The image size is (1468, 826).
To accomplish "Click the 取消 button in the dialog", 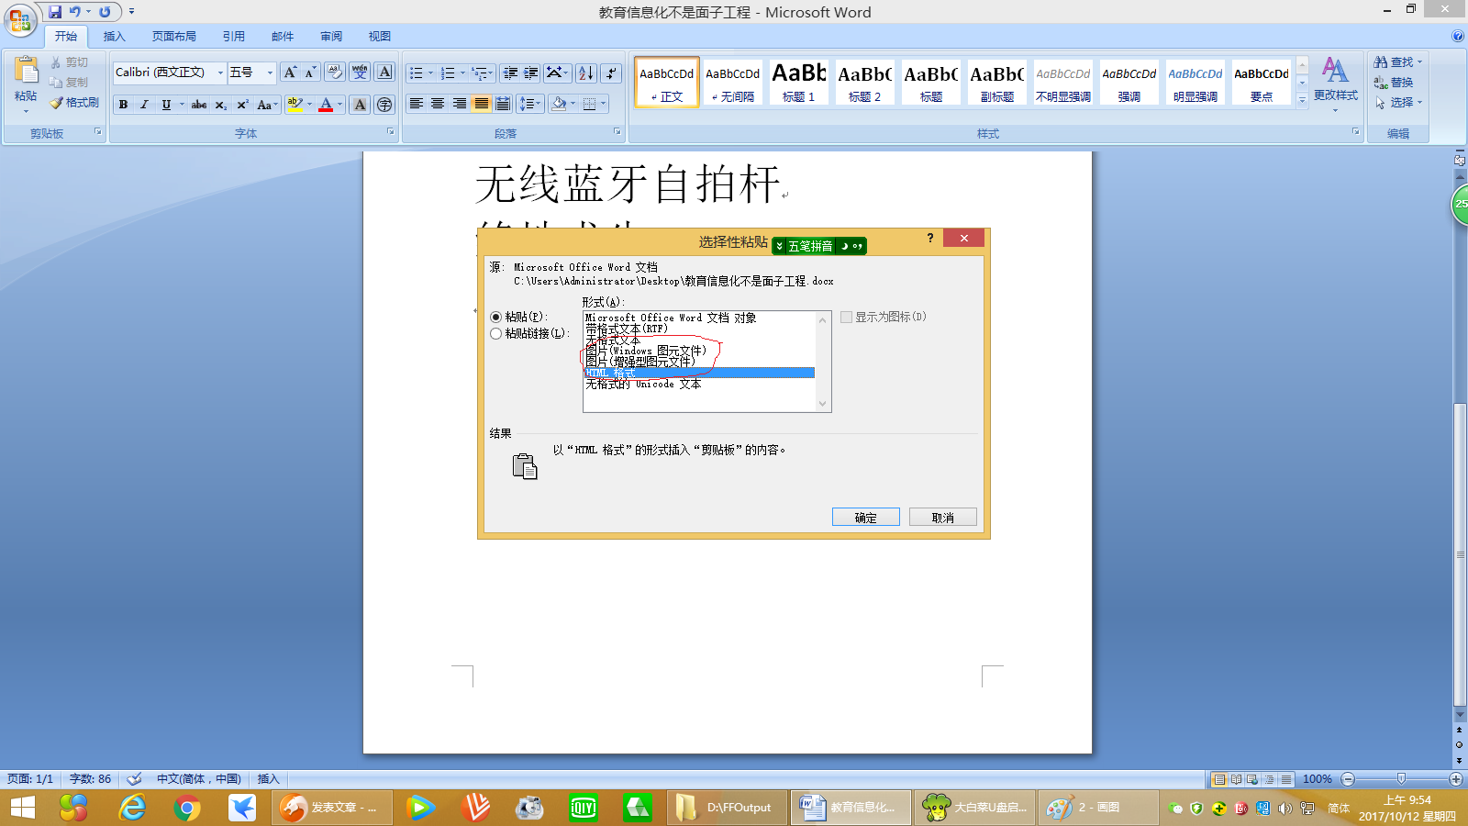I will point(942,516).
